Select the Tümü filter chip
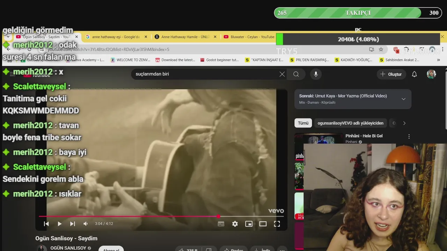Screen dimensions: 447x251 tap(303, 123)
